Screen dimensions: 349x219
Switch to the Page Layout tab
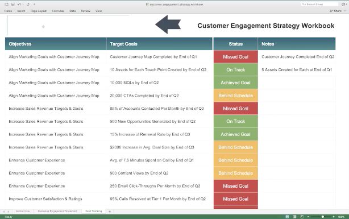click(39, 11)
